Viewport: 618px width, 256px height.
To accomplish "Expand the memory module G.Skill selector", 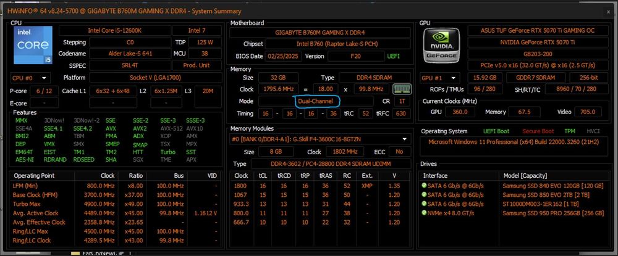I will click(x=320, y=139).
